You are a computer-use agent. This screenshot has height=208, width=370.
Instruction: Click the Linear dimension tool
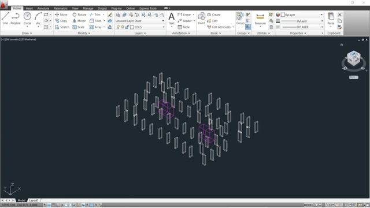coord(184,14)
